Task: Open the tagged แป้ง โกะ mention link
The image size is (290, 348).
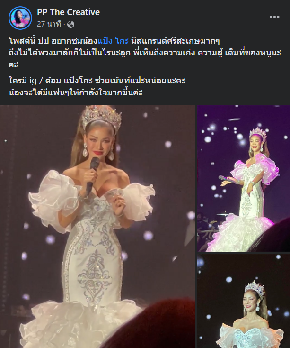Action: (x=113, y=41)
